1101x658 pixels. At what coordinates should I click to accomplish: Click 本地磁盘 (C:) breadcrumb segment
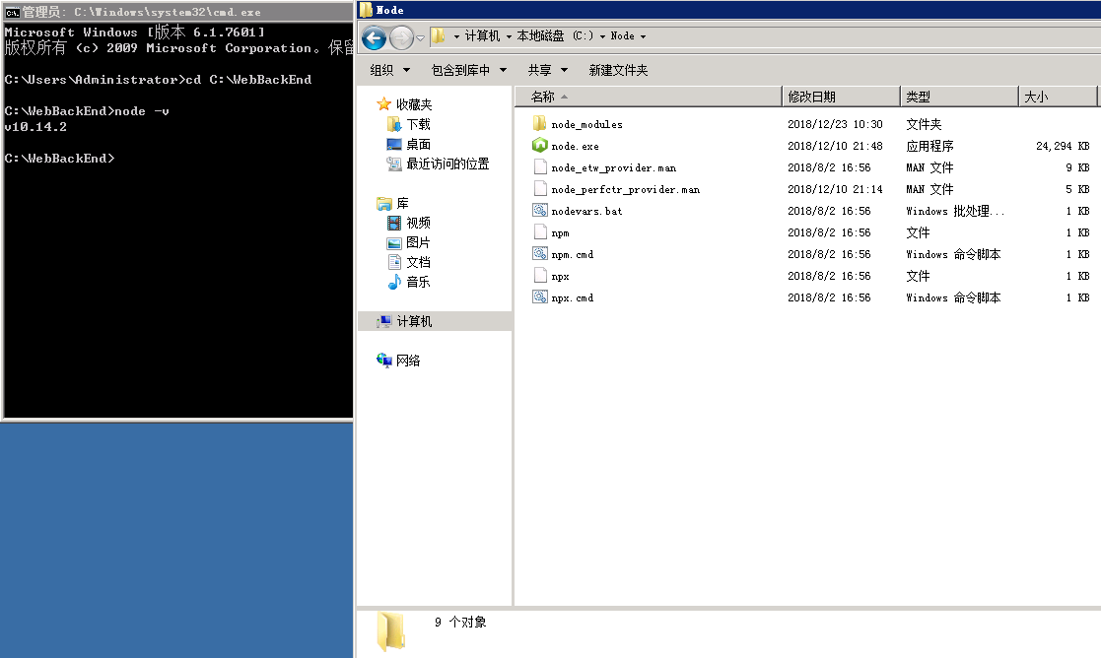pyautogui.click(x=555, y=35)
